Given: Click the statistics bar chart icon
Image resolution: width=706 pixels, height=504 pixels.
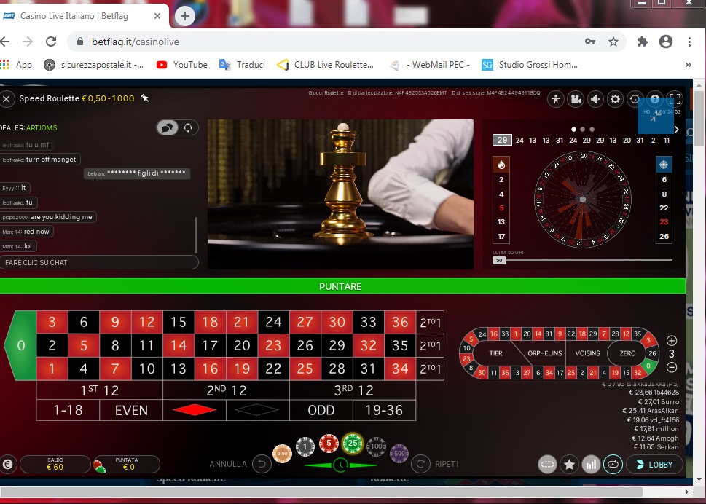Looking at the screenshot, I should (x=591, y=464).
